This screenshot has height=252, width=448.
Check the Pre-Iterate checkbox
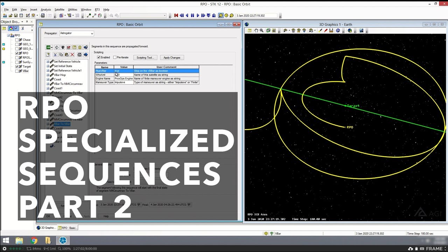pos(115,57)
